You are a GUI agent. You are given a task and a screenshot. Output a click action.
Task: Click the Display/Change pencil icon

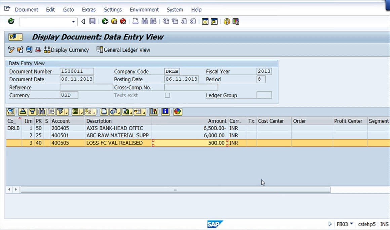click(11, 50)
